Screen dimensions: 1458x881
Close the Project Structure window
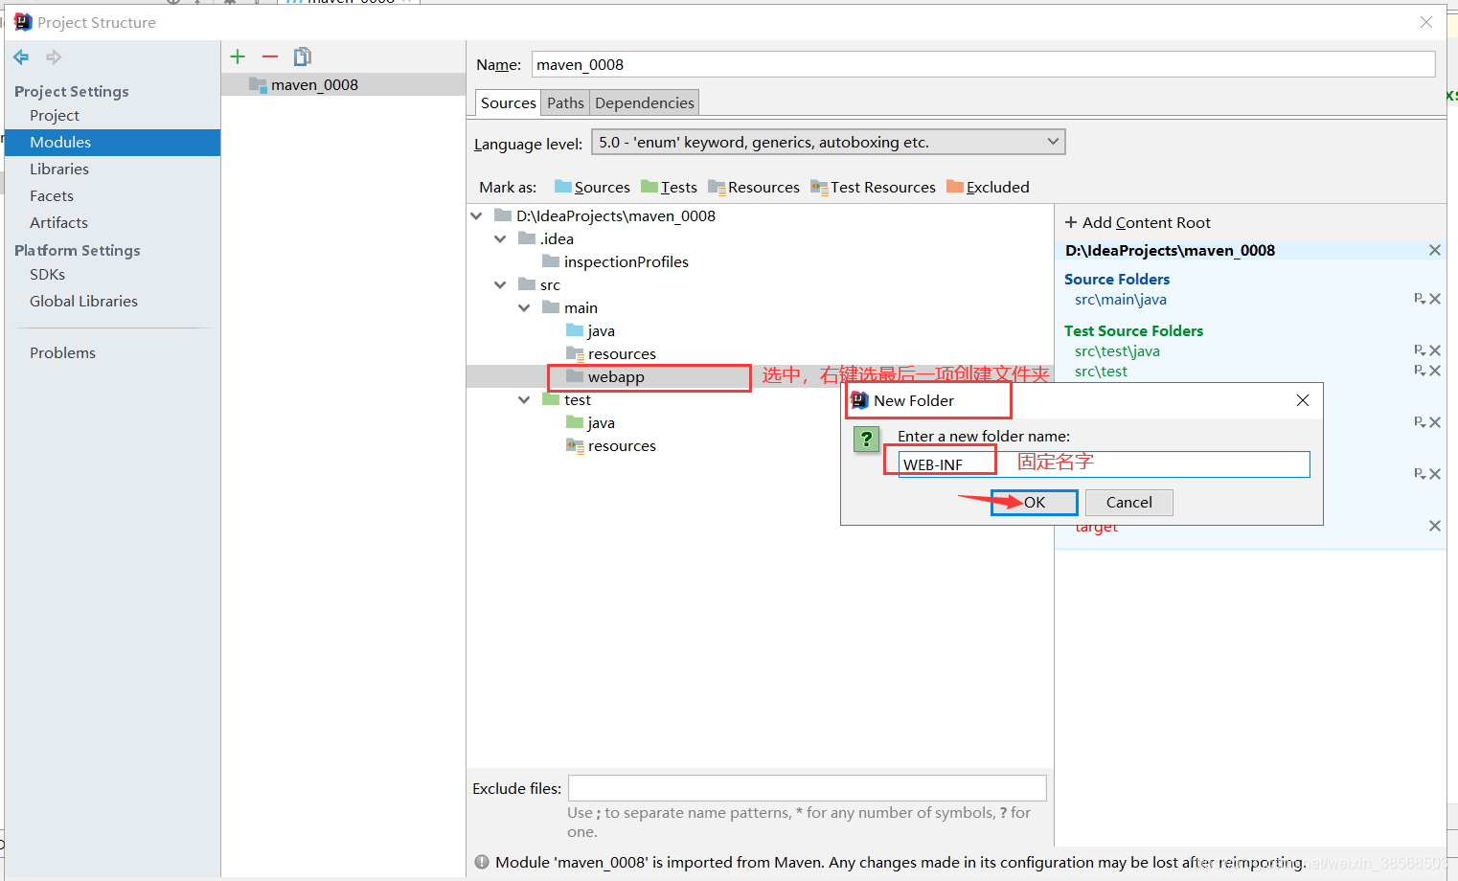click(1426, 22)
